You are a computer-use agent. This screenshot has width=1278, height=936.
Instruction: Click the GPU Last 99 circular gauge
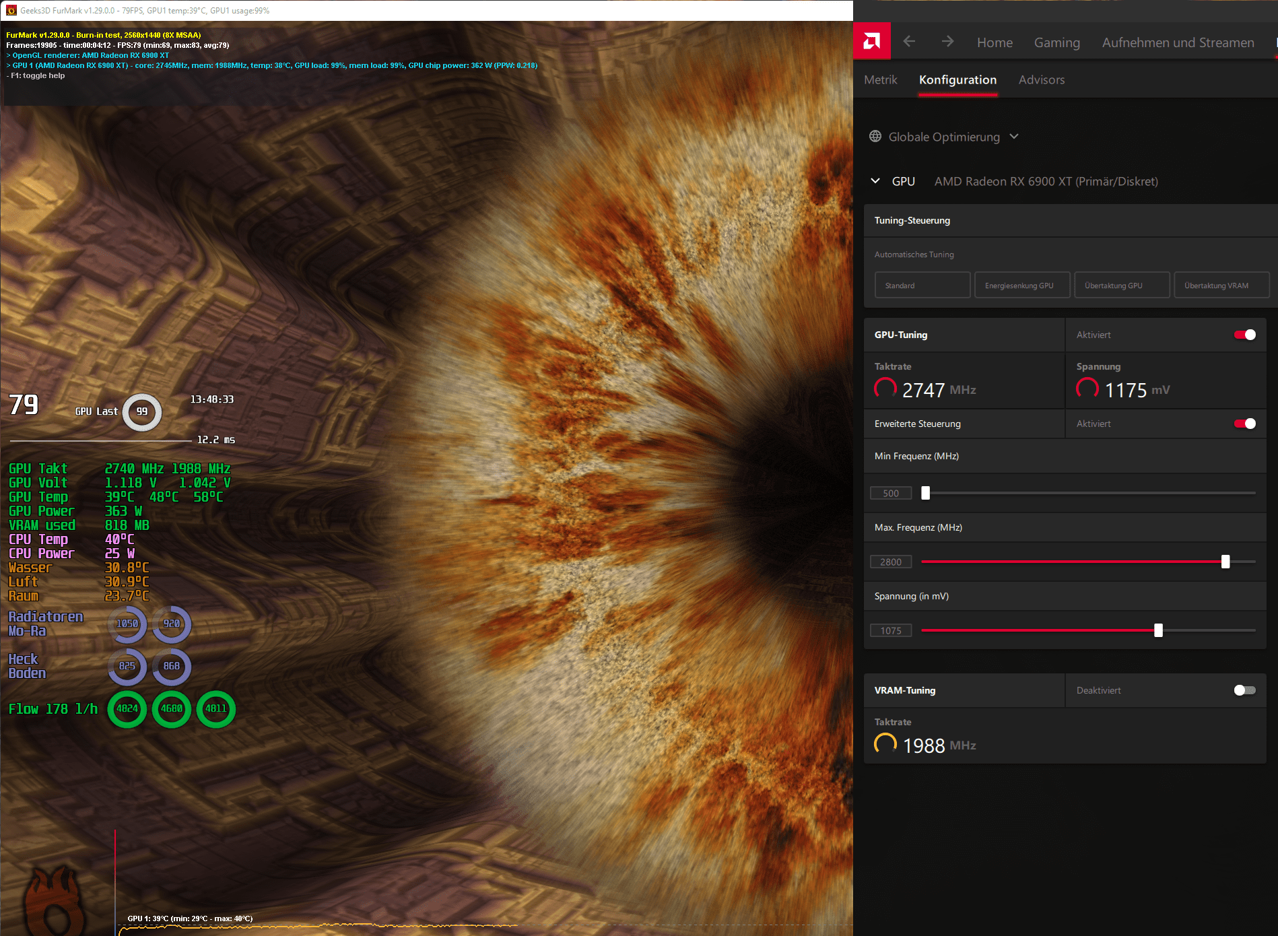point(142,411)
